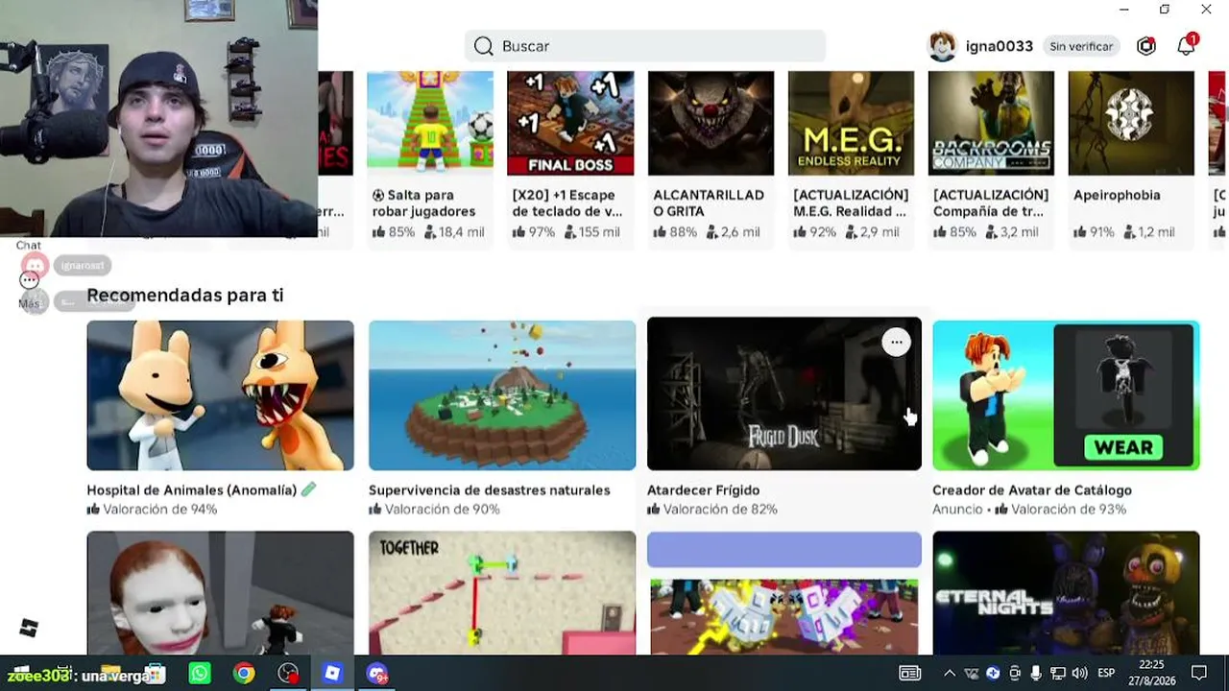Open the notifications bell with red badge
This screenshot has height=691, width=1229.
1187,45
